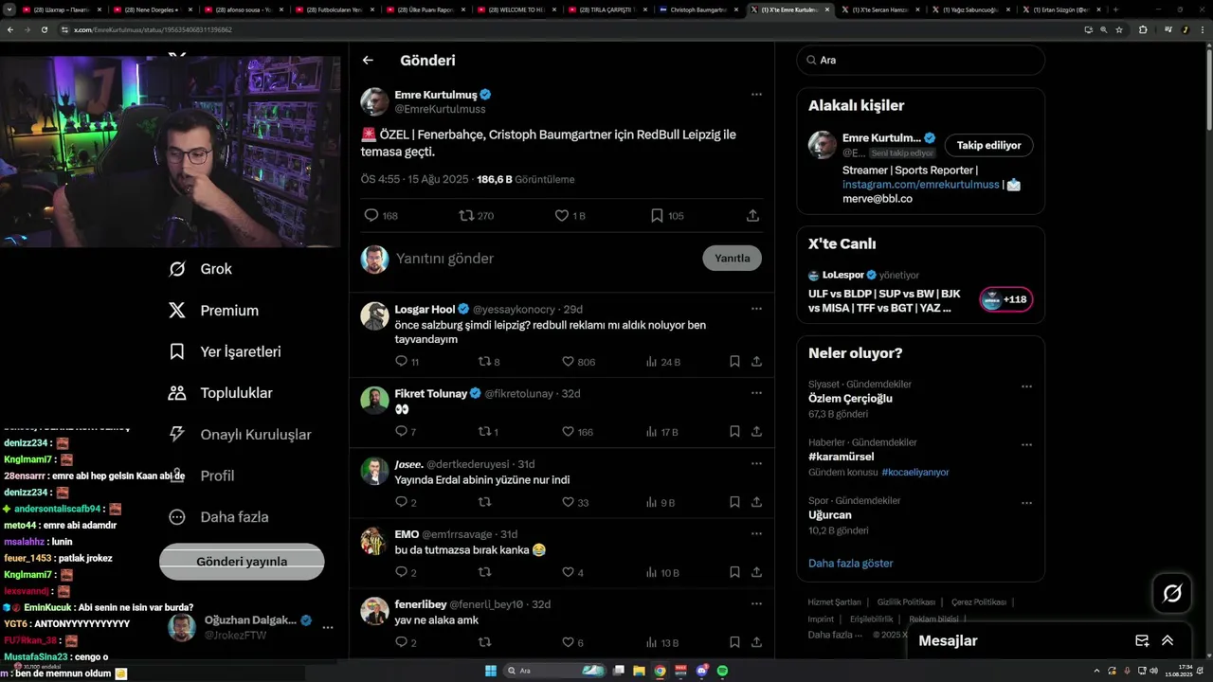
Task: Click reply icon with 168 on main post
Action: point(381,216)
